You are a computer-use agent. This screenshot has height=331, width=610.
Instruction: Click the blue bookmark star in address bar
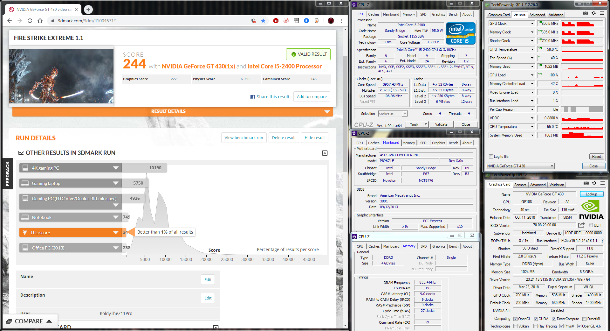(x=263, y=21)
